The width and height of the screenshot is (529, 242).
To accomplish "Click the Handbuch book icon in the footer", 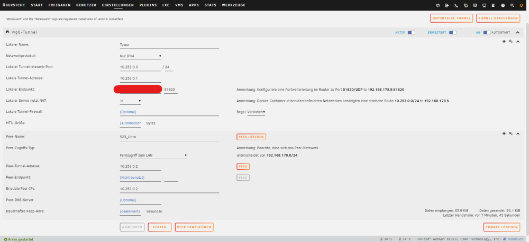I will (x=504, y=239).
